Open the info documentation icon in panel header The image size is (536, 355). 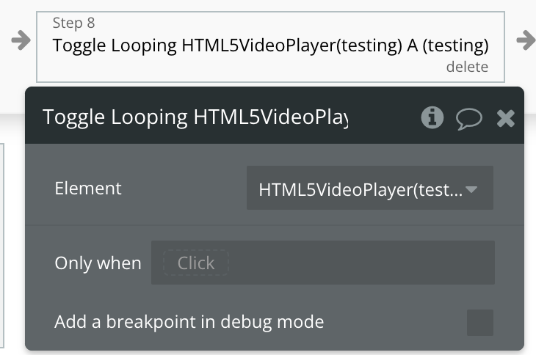tap(432, 117)
